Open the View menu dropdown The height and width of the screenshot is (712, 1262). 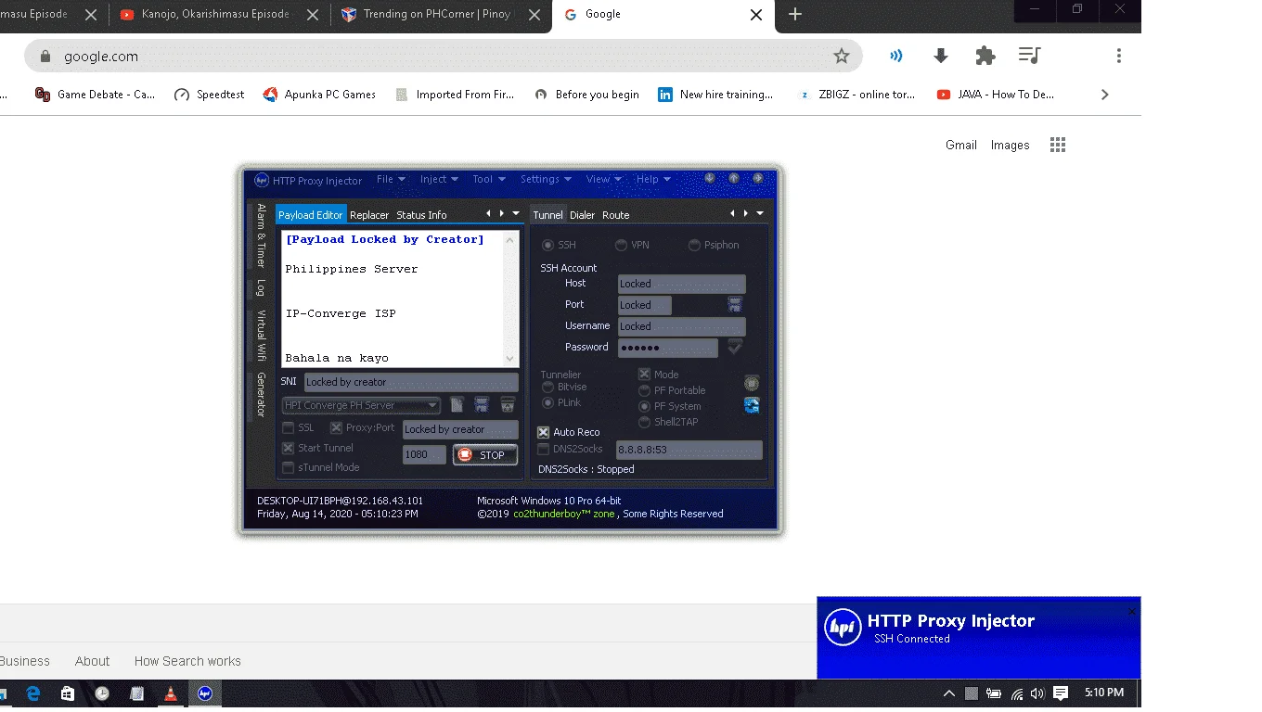604,179
